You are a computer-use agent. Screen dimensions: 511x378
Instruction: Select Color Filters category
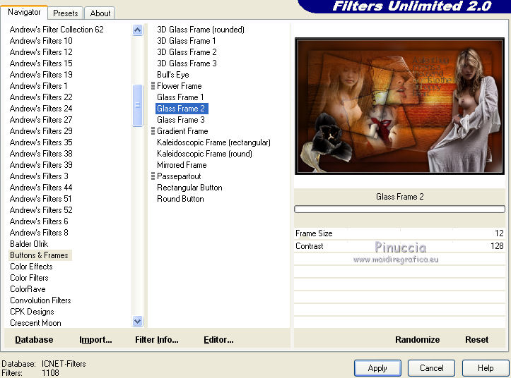[29, 278]
